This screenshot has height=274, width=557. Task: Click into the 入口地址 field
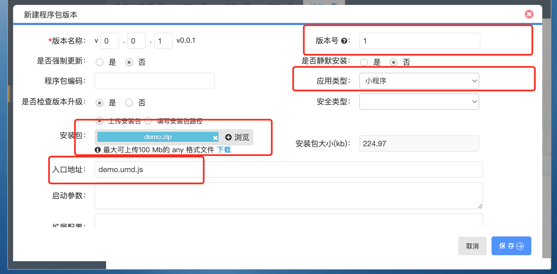pos(288,169)
